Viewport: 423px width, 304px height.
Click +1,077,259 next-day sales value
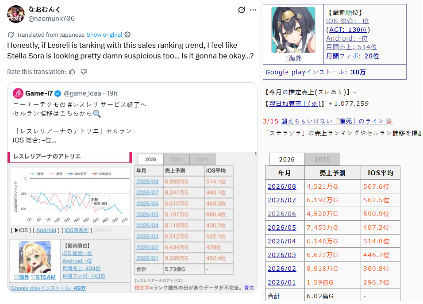tap(349, 104)
